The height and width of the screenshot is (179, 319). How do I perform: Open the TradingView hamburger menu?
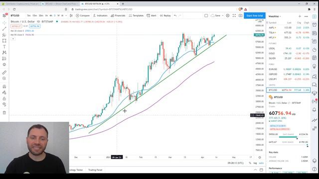click(4, 15)
